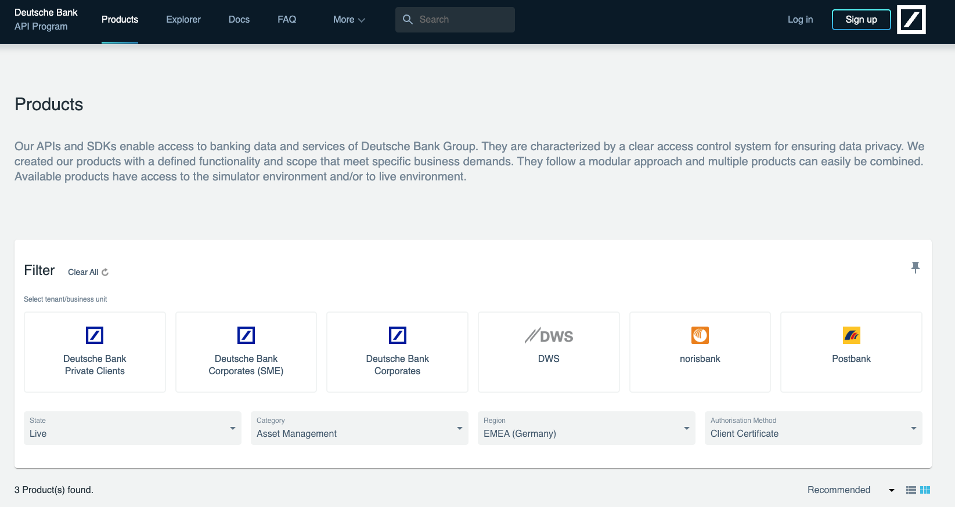Go to Deutsche Bank API Program home

(46, 19)
